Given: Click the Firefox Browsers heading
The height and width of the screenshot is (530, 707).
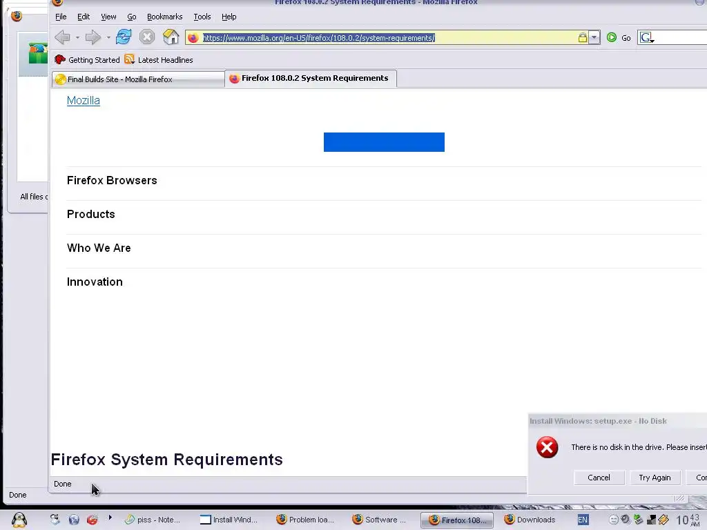Looking at the screenshot, I should [112, 180].
